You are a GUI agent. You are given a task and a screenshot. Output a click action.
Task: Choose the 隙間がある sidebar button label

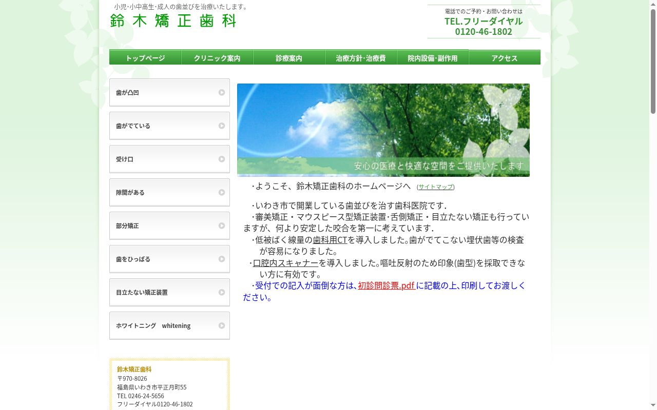[130, 193]
